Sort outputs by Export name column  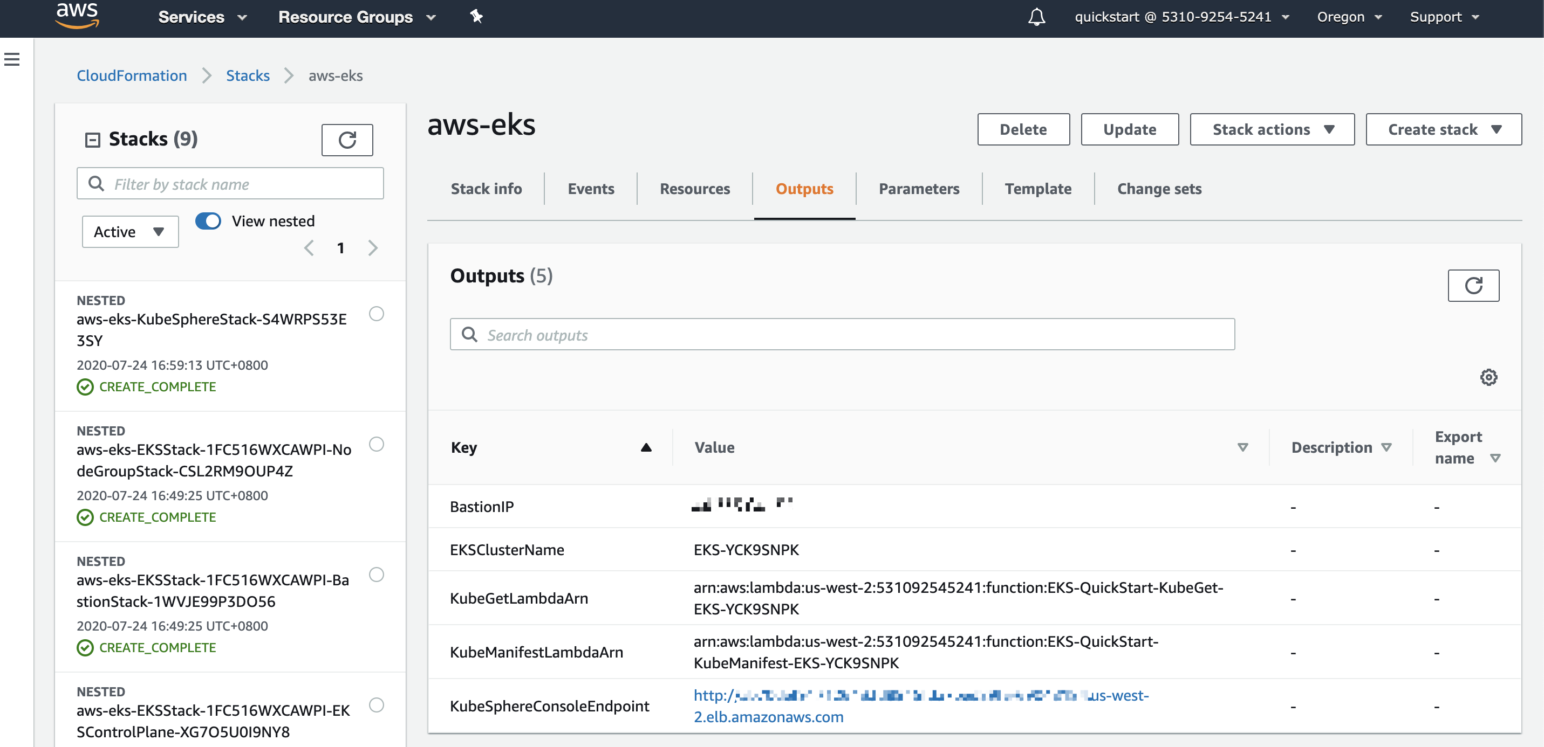point(1495,458)
